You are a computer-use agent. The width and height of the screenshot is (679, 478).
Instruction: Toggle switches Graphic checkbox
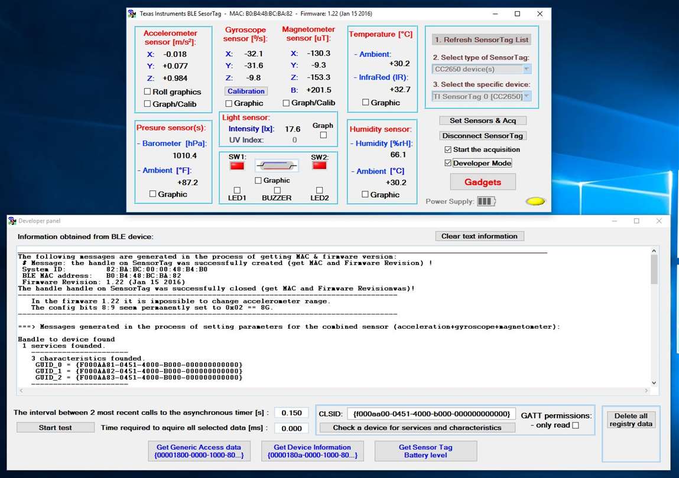[258, 181]
